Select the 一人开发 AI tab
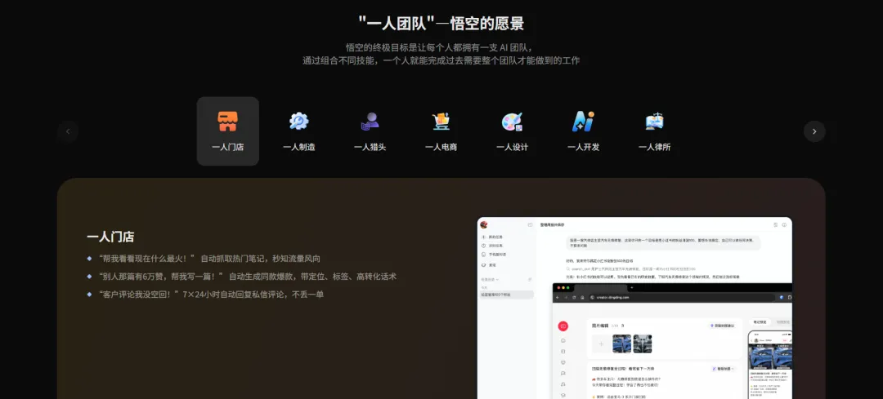The image size is (883, 399). click(584, 131)
